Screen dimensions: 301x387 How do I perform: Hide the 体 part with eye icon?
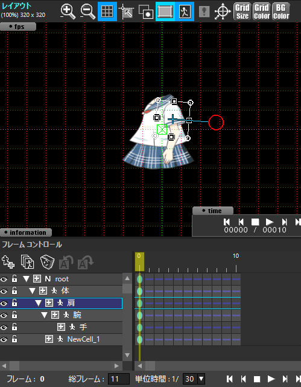[4, 291]
